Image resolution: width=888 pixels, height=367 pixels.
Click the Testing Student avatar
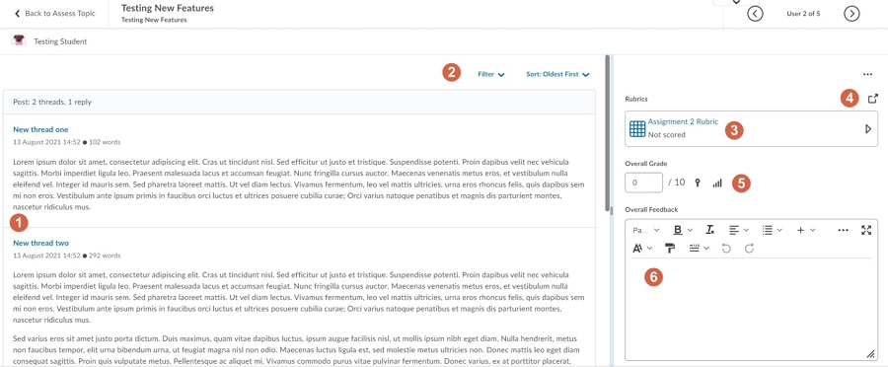(x=19, y=40)
